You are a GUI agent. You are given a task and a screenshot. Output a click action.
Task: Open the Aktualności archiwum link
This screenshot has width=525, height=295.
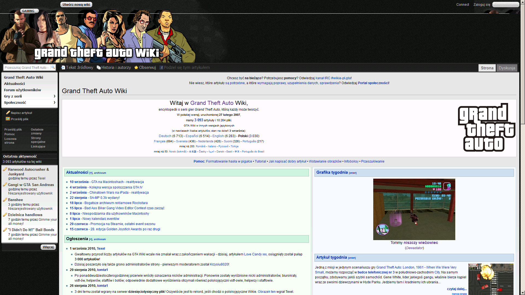point(100,173)
